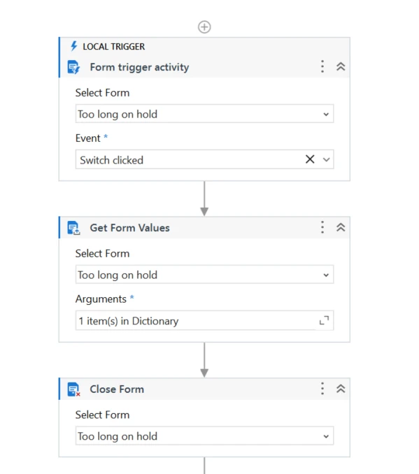Open Form trigger activity three-dot menu

(x=322, y=66)
